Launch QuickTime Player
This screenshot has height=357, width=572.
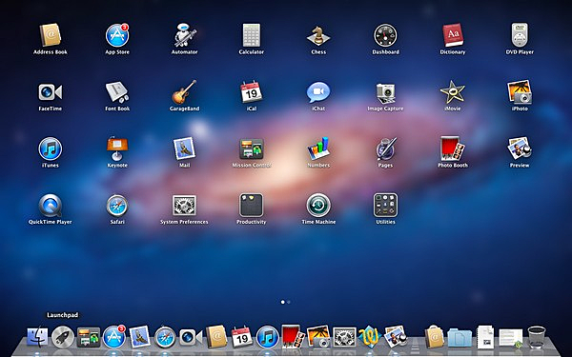point(51,206)
